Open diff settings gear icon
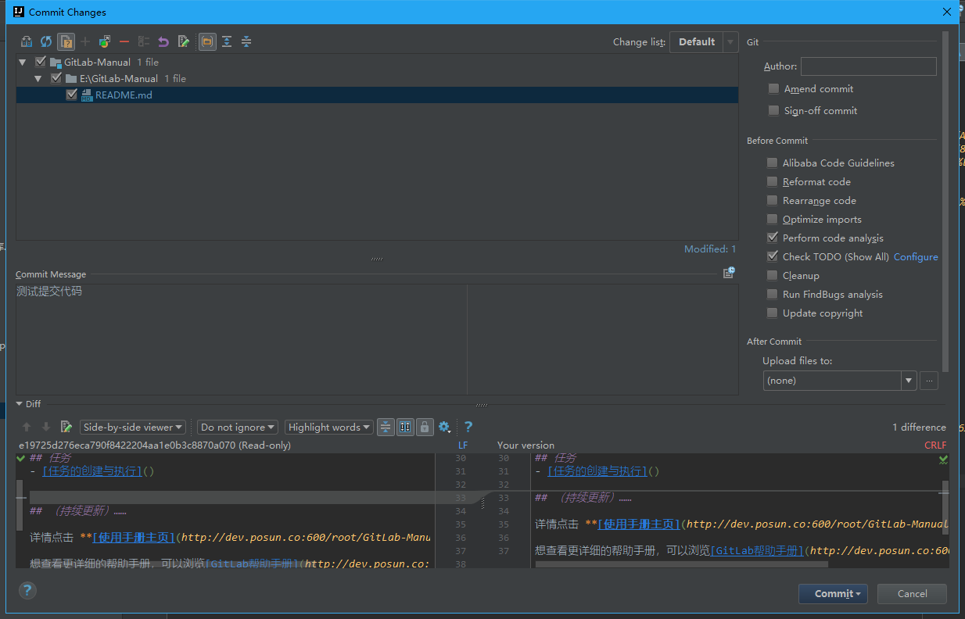Viewport: 965px width, 619px height. coord(444,427)
